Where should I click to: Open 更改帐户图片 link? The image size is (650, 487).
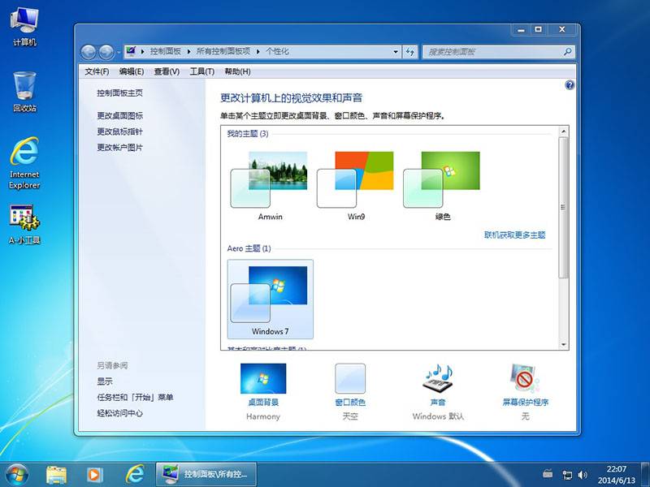click(x=119, y=147)
